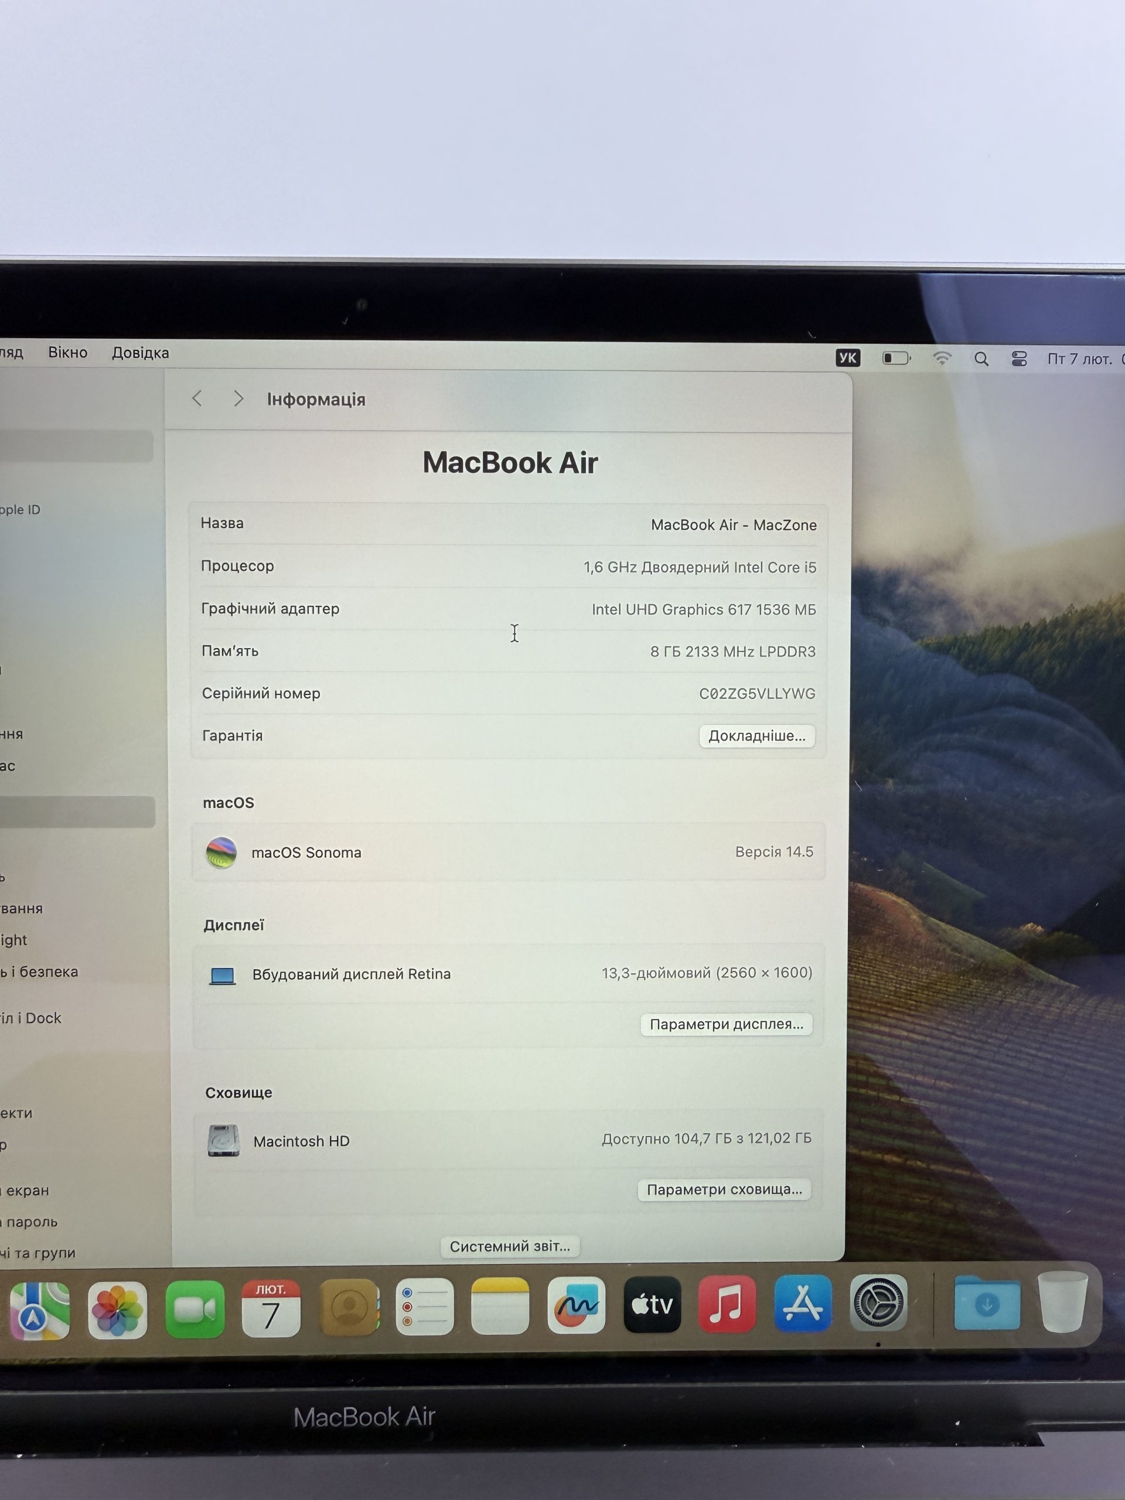Launch FaceTime from the Dock
This screenshot has height=1500, width=1125.
(x=195, y=1310)
